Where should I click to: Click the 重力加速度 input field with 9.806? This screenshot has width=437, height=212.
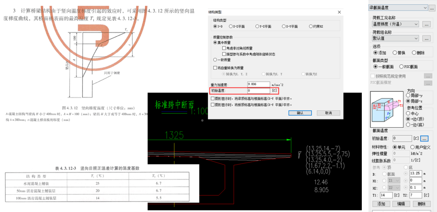click(x=258, y=84)
